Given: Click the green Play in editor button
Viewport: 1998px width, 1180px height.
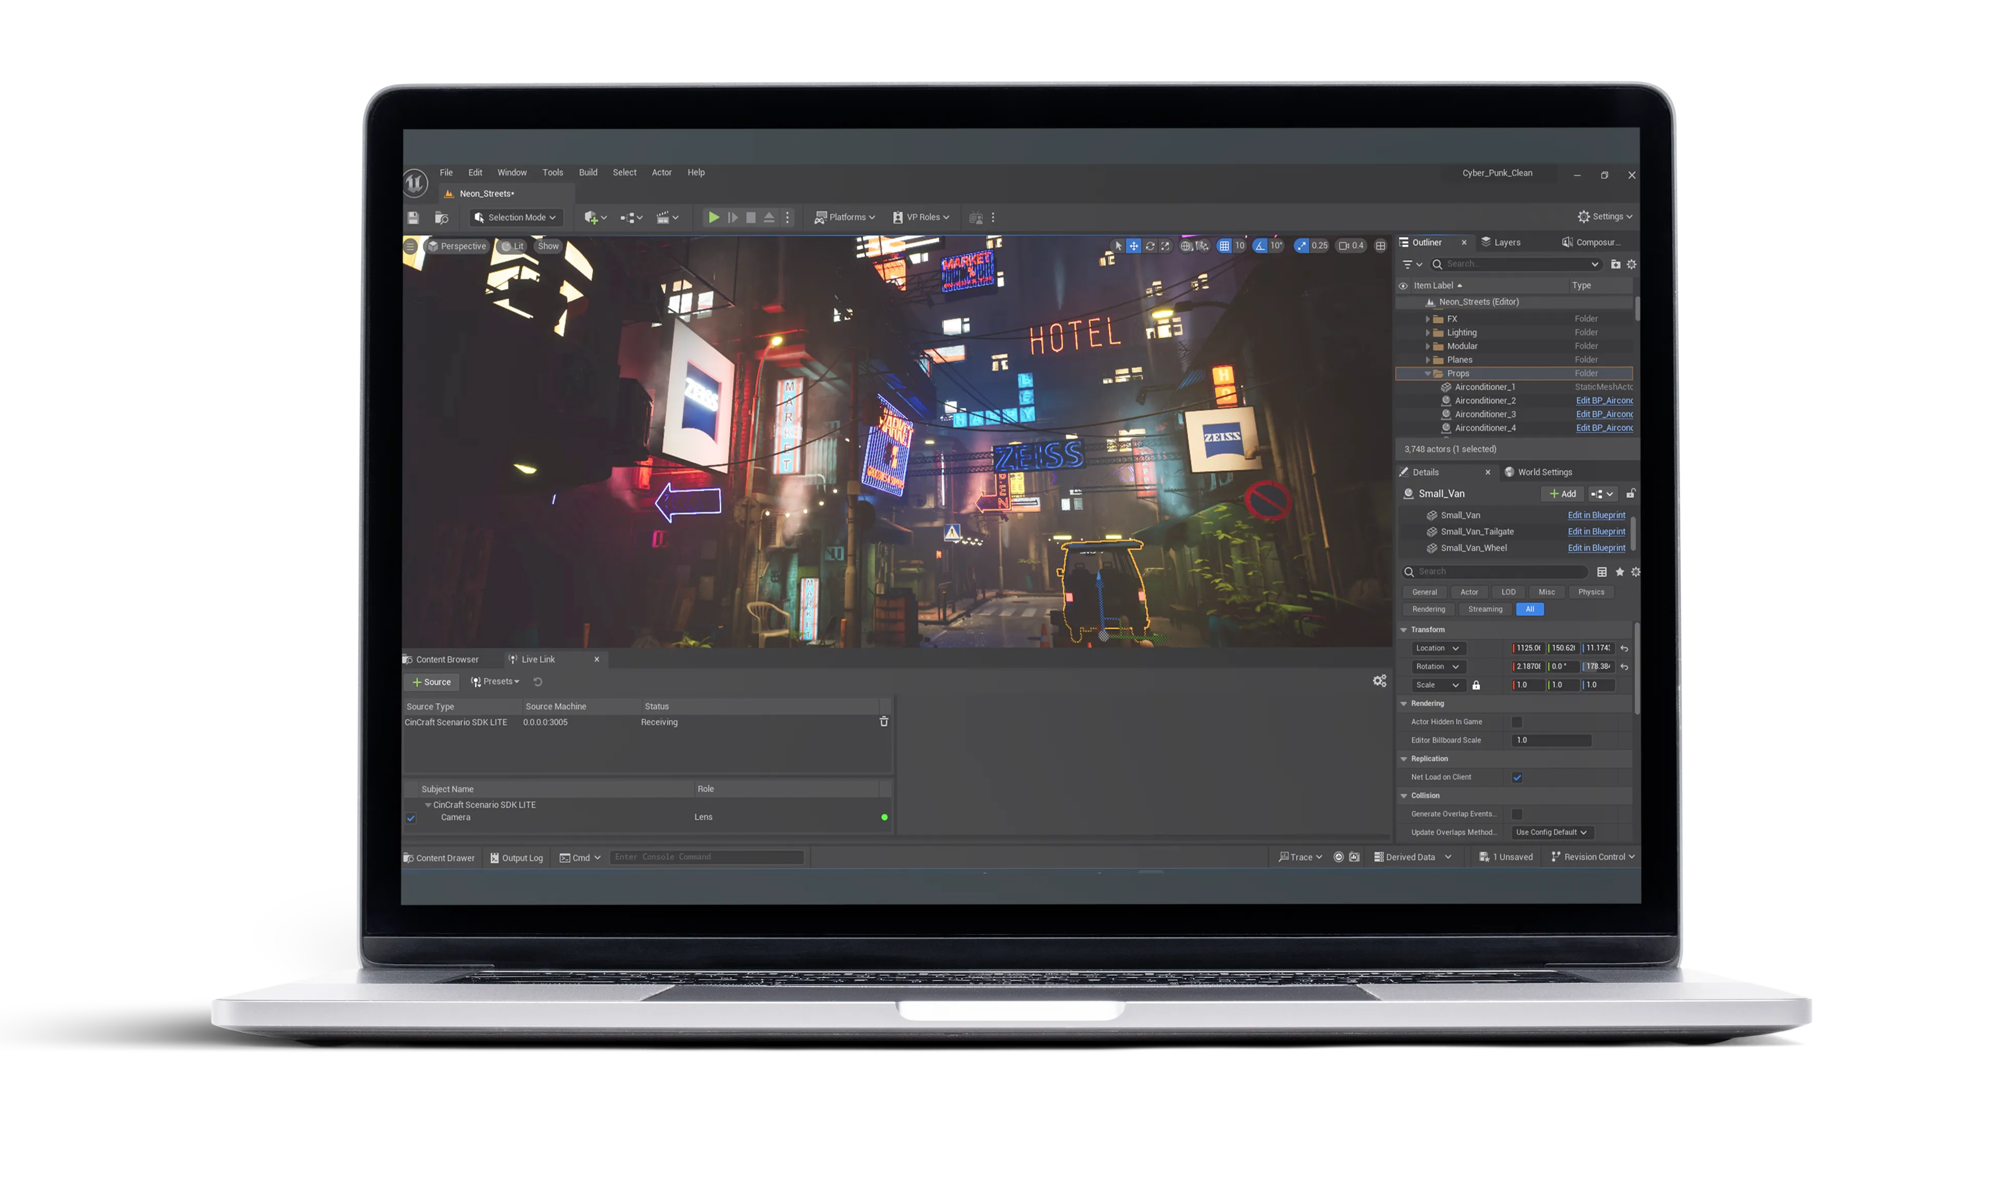Looking at the screenshot, I should point(713,217).
